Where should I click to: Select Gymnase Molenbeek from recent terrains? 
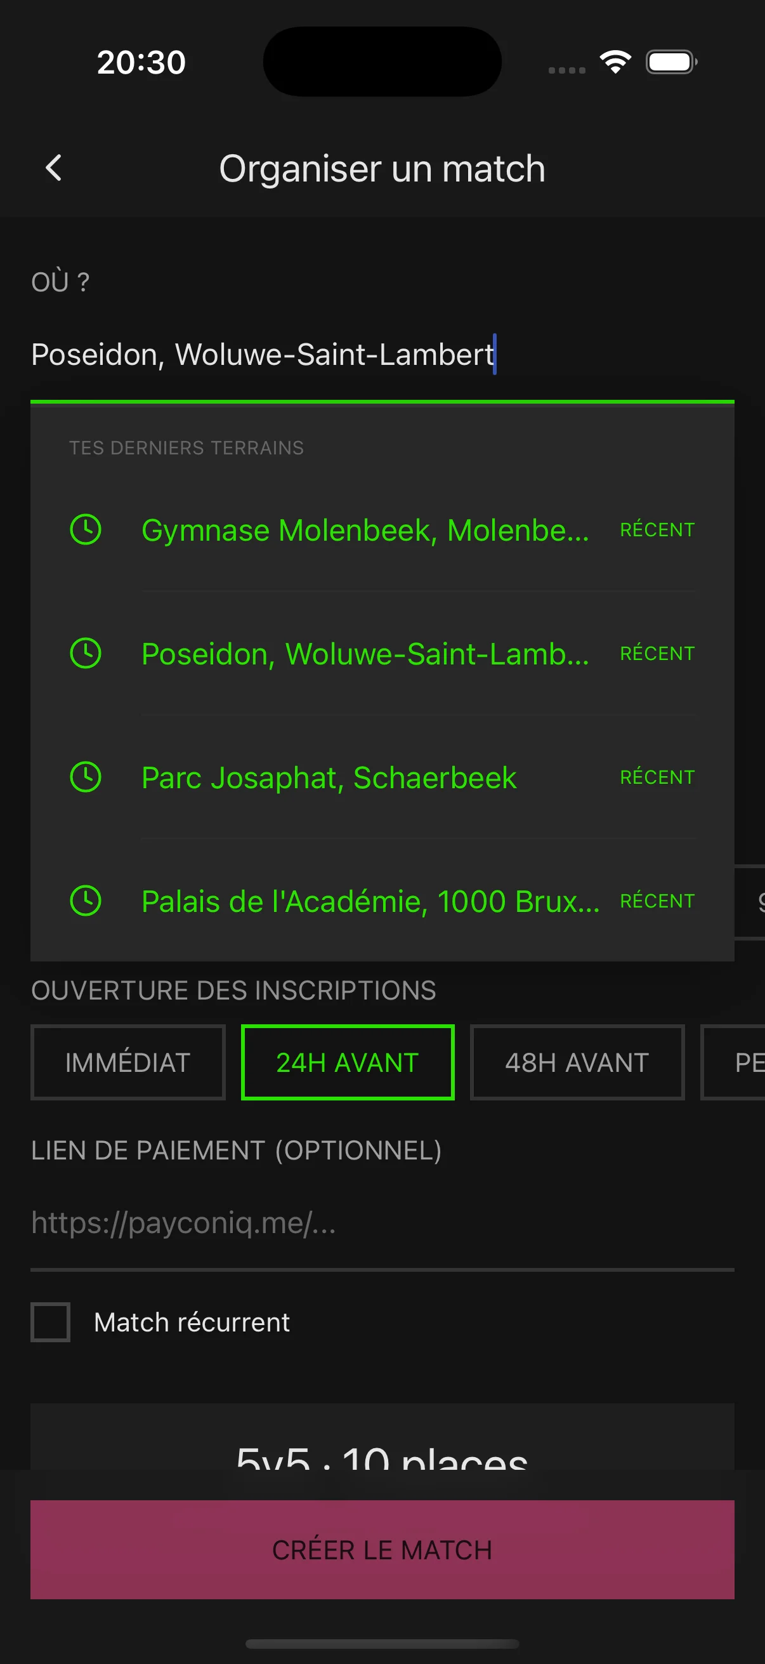pos(365,530)
